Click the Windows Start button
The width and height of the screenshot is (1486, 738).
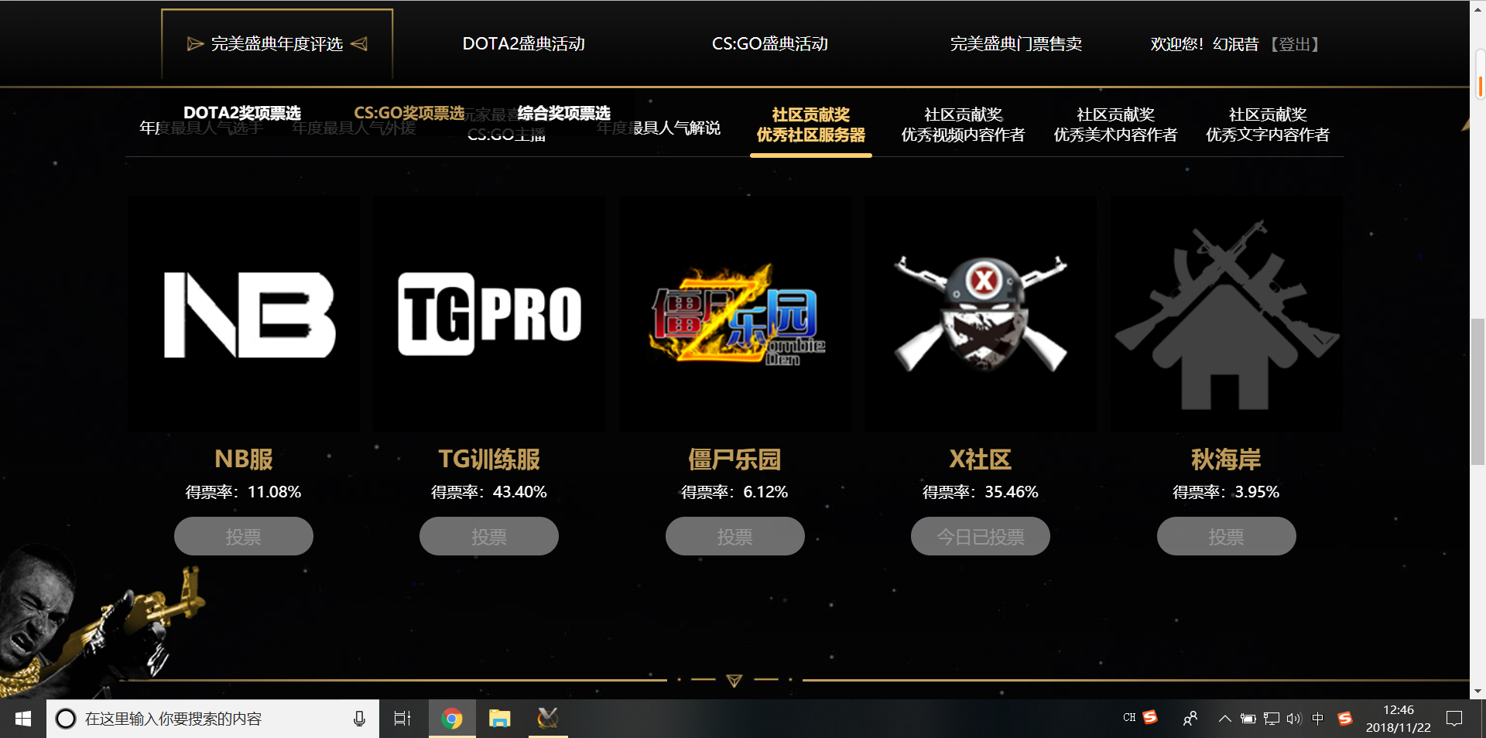pyautogui.click(x=23, y=719)
